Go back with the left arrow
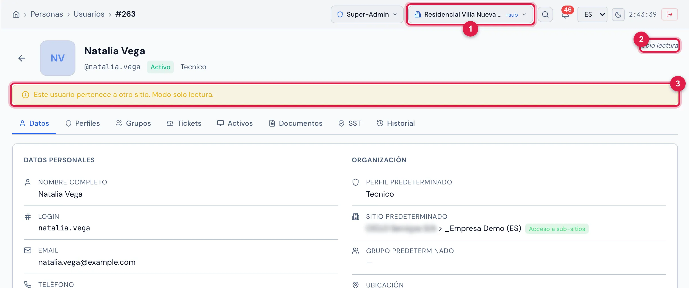 click(22, 58)
